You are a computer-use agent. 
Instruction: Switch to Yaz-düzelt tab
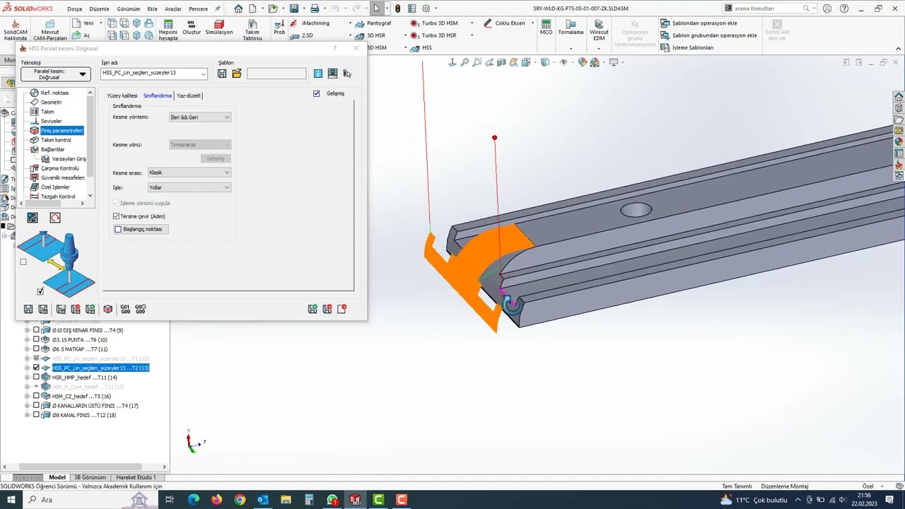tap(189, 95)
